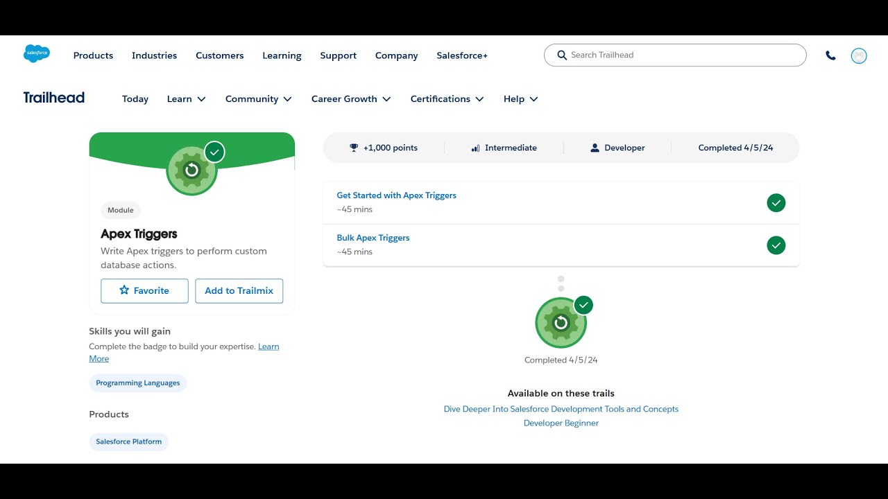Open the Developer Beginner trail link
Viewport: 888px width, 499px height.
(x=561, y=423)
